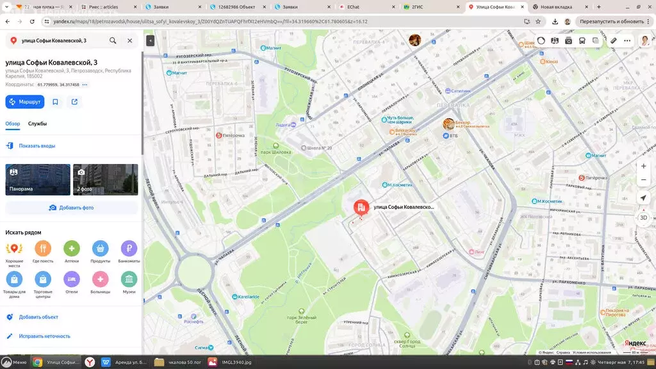Switch to the 12682986 Объект browser tab

pyautogui.click(x=238, y=6)
